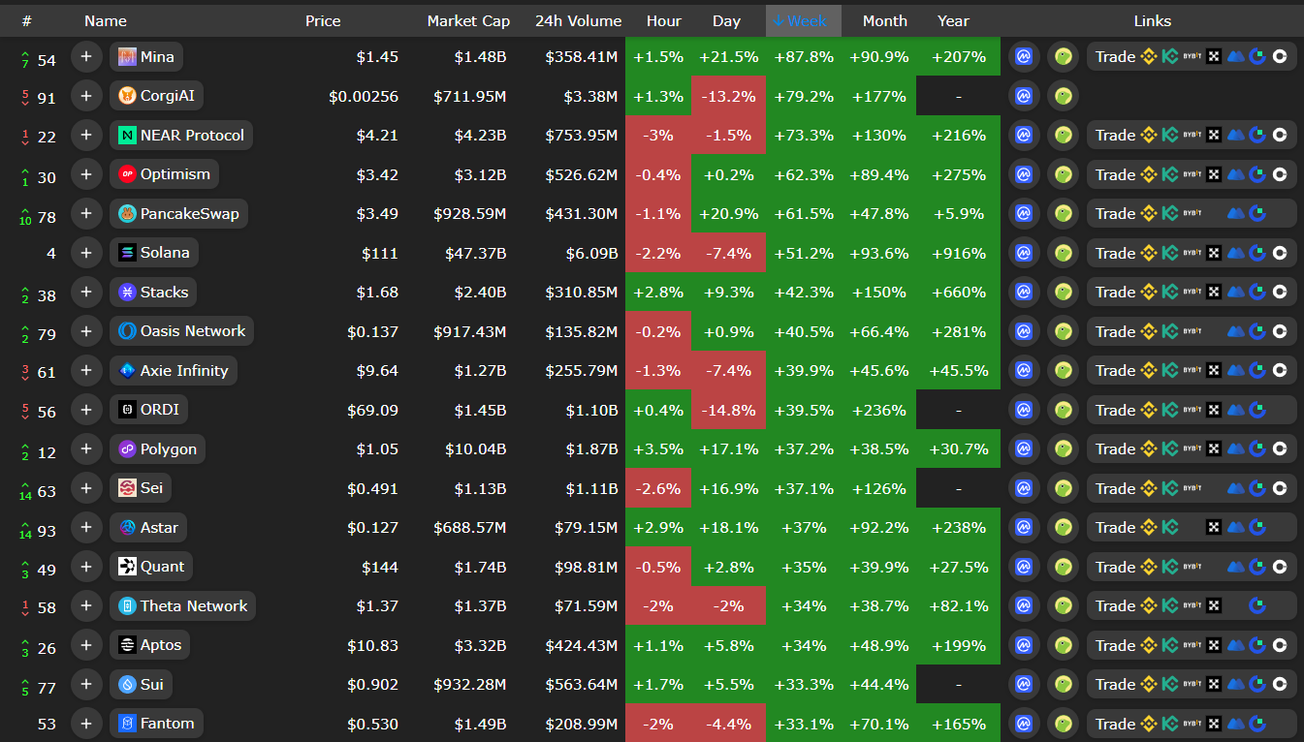
Task: Open the Theta Network Gate.io icon
Action: coord(1257,606)
